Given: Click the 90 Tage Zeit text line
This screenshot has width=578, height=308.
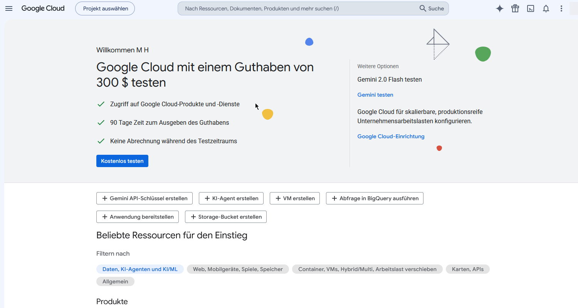Looking at the screenshot, I should (x=170, y=123).
